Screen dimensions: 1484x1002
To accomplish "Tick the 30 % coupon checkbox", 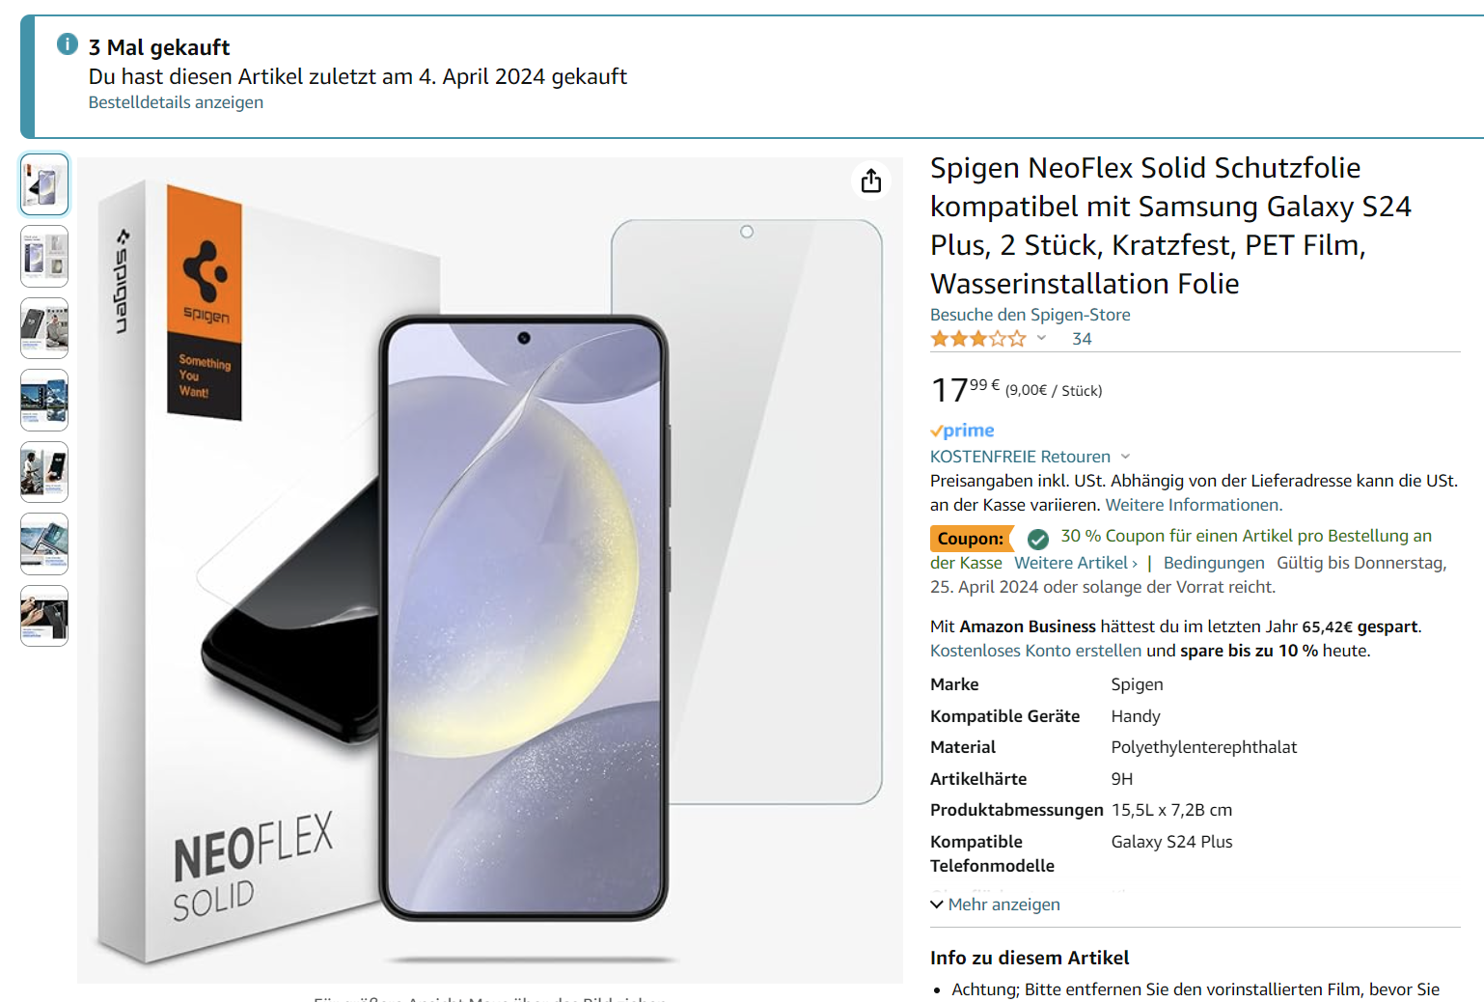I will coord(1038,539).
